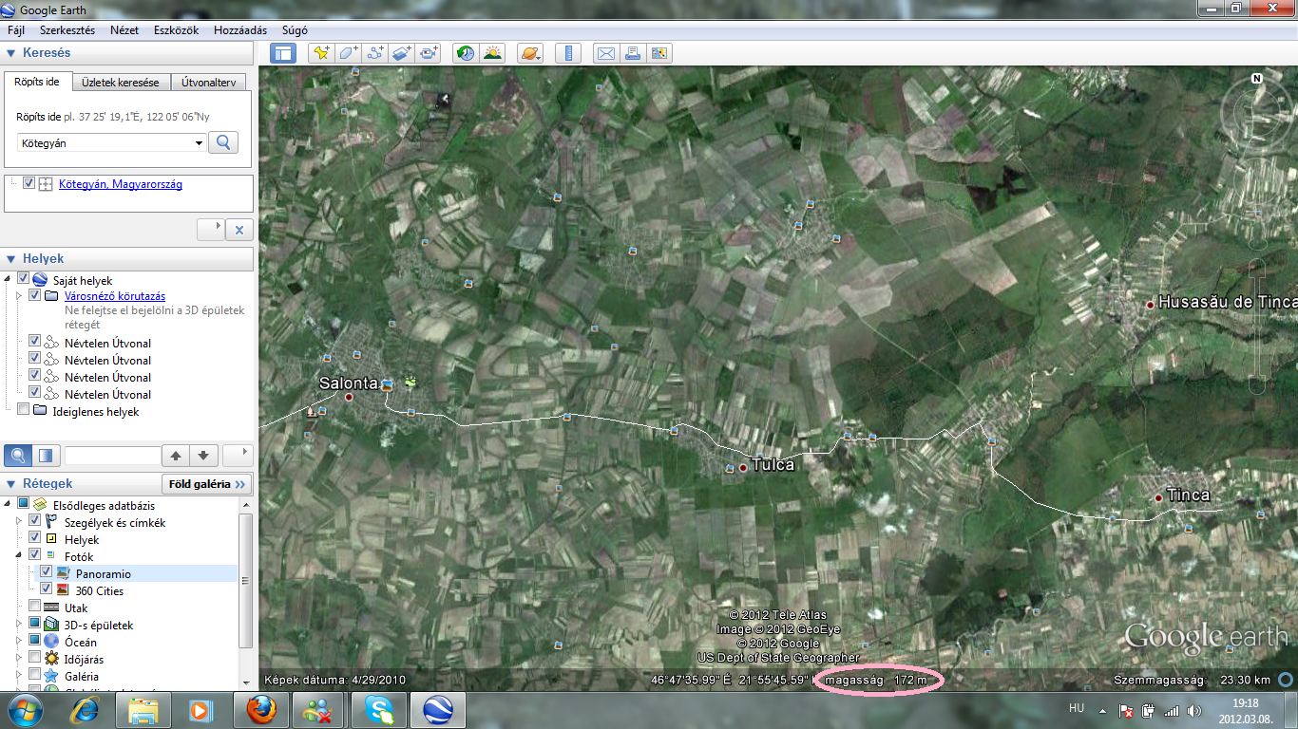Click the Add Path toolbar icon

(374, 53)
